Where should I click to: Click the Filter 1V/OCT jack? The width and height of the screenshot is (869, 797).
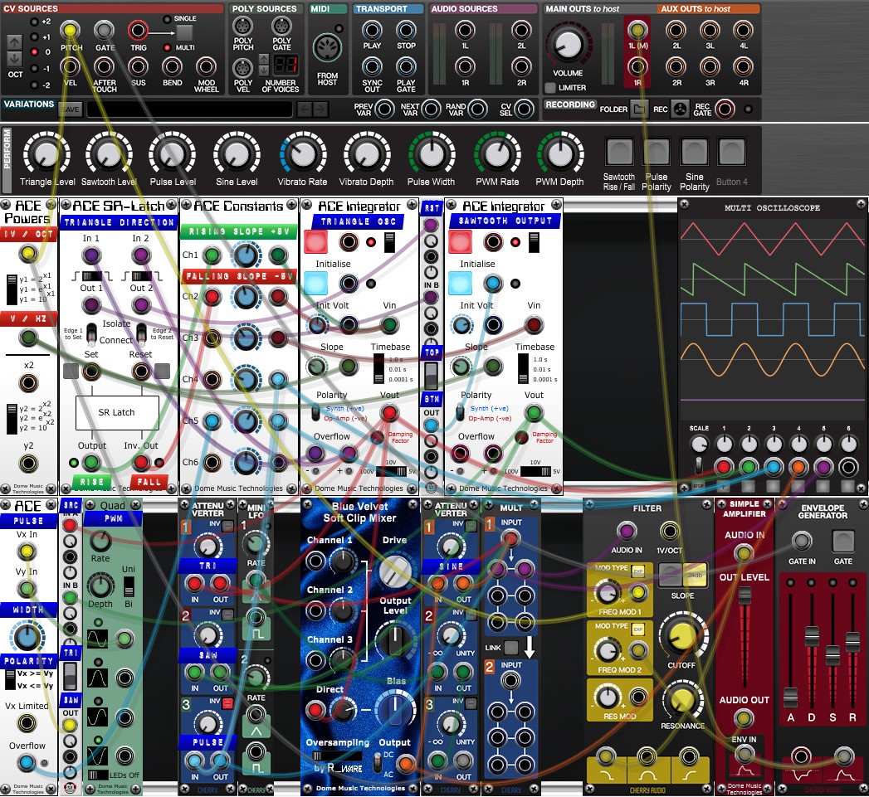tap(670, 532)
